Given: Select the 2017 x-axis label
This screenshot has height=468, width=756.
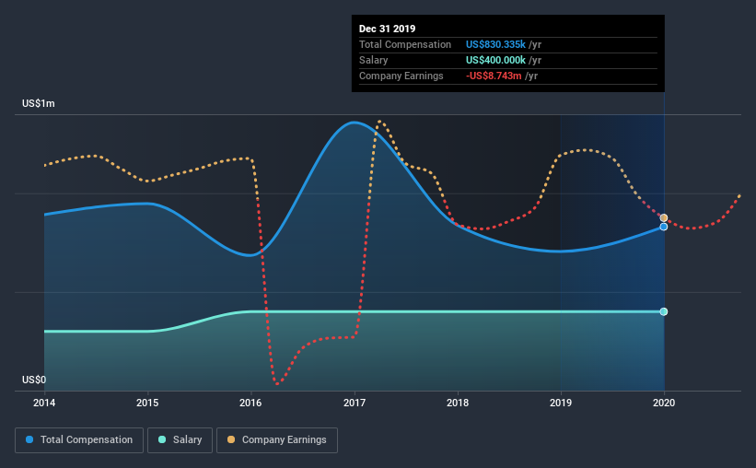Looking at the screenshot, I should [x=355, y=403].
